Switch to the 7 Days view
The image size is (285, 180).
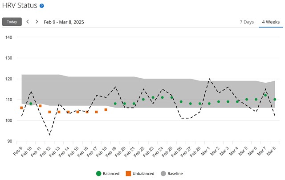[247, 22]
